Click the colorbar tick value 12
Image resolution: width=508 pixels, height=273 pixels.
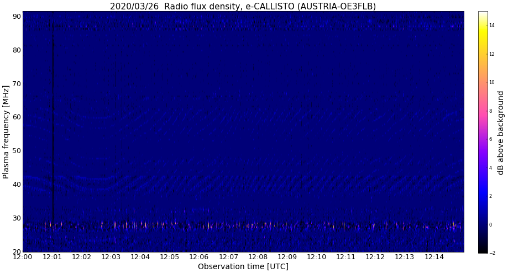492,54
